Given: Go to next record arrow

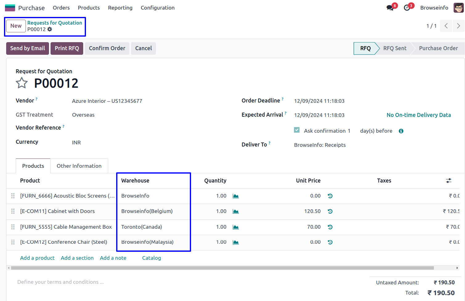Looking at the screenshot, I should 458,26.
